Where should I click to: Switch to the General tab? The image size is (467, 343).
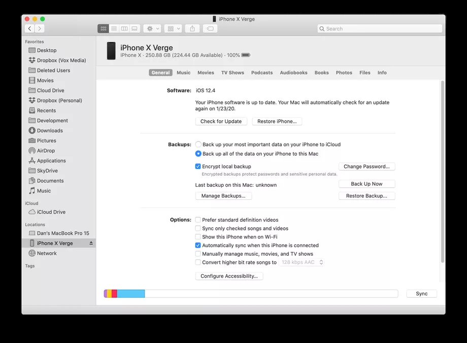tap(160, 73)
